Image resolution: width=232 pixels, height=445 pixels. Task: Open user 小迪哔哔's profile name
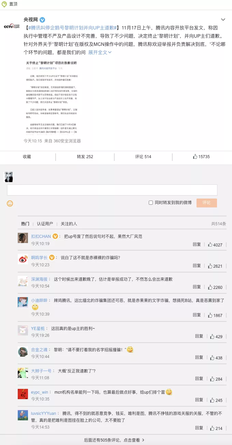point(39,300)
